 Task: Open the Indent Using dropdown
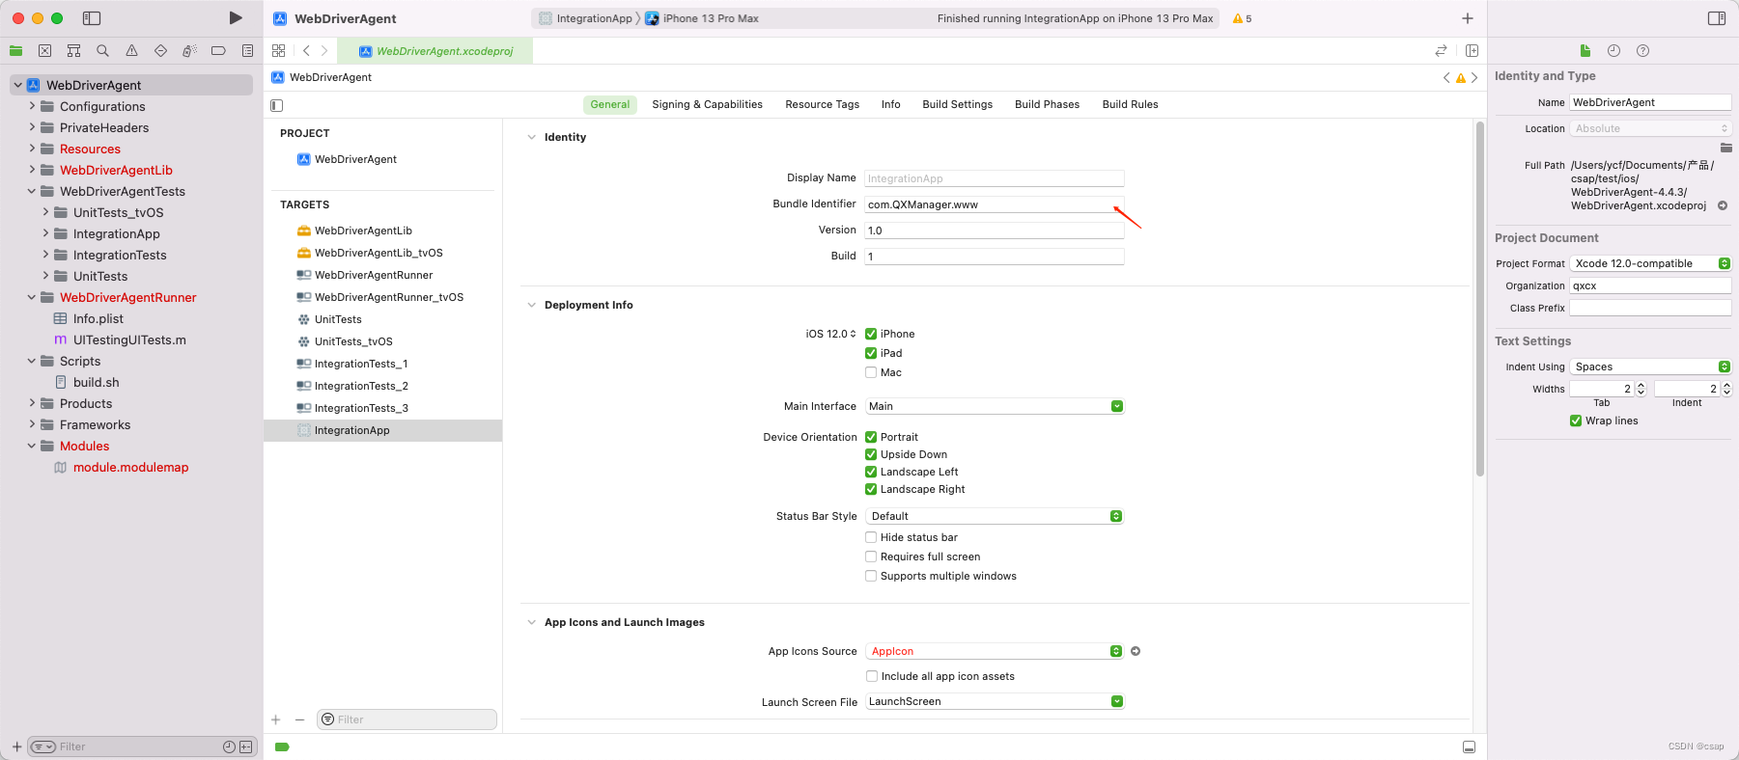tap(1650, 366)
